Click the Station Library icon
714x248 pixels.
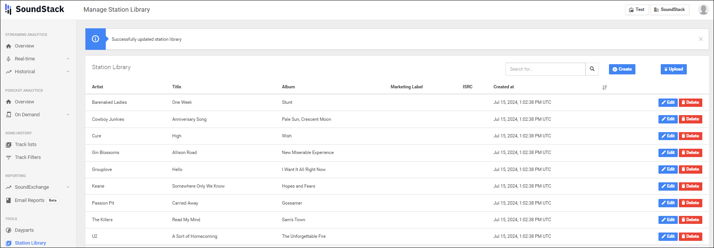pos(8,243)
